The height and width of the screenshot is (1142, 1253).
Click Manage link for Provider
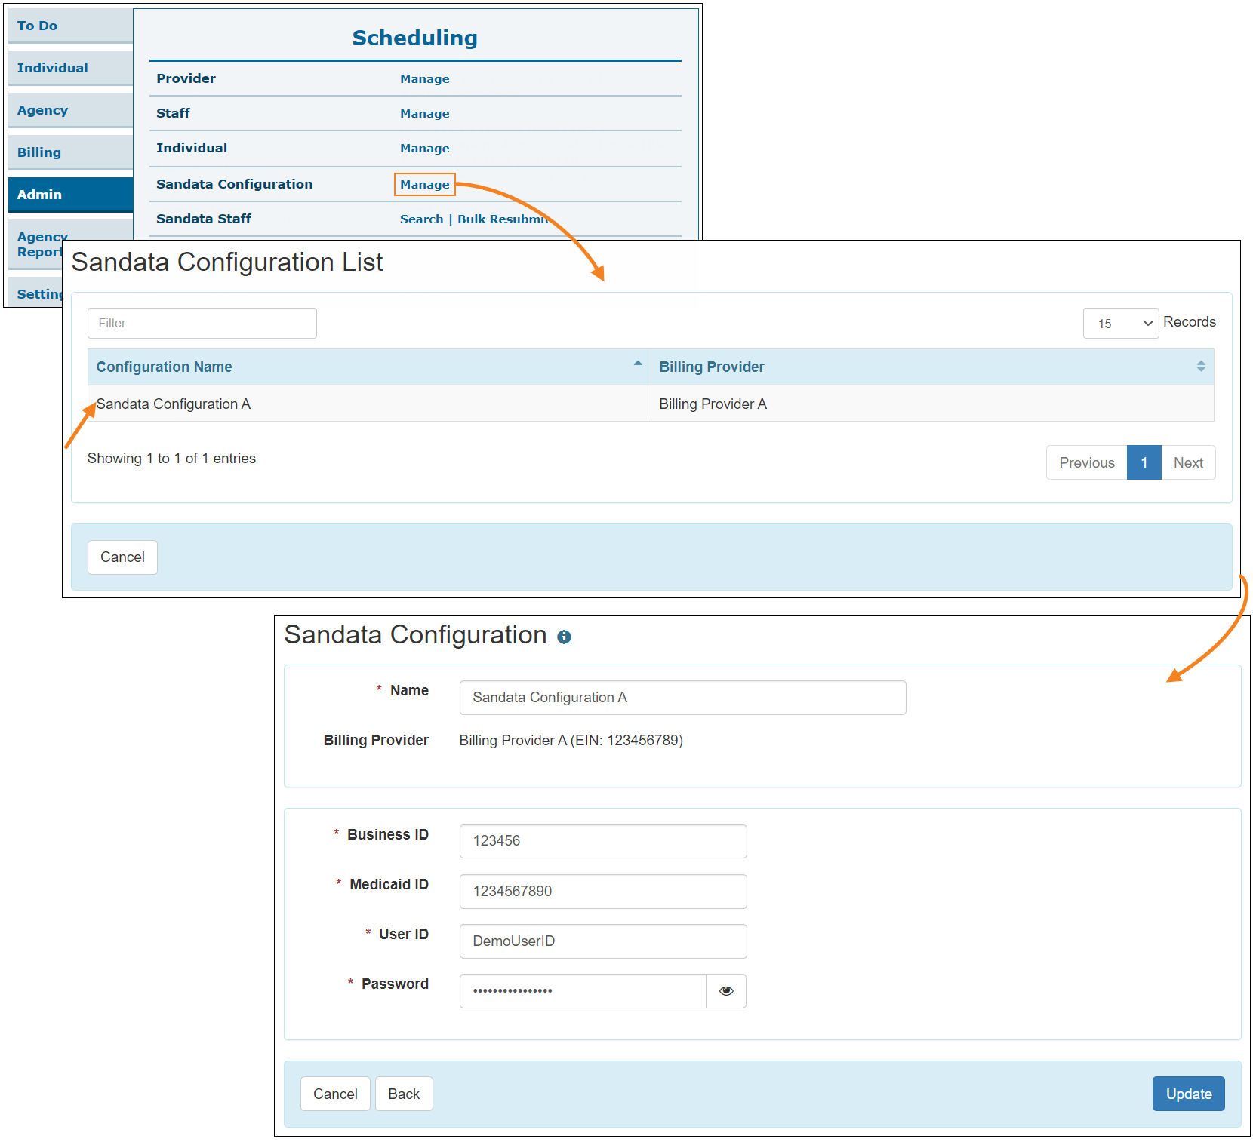point(424,79)
